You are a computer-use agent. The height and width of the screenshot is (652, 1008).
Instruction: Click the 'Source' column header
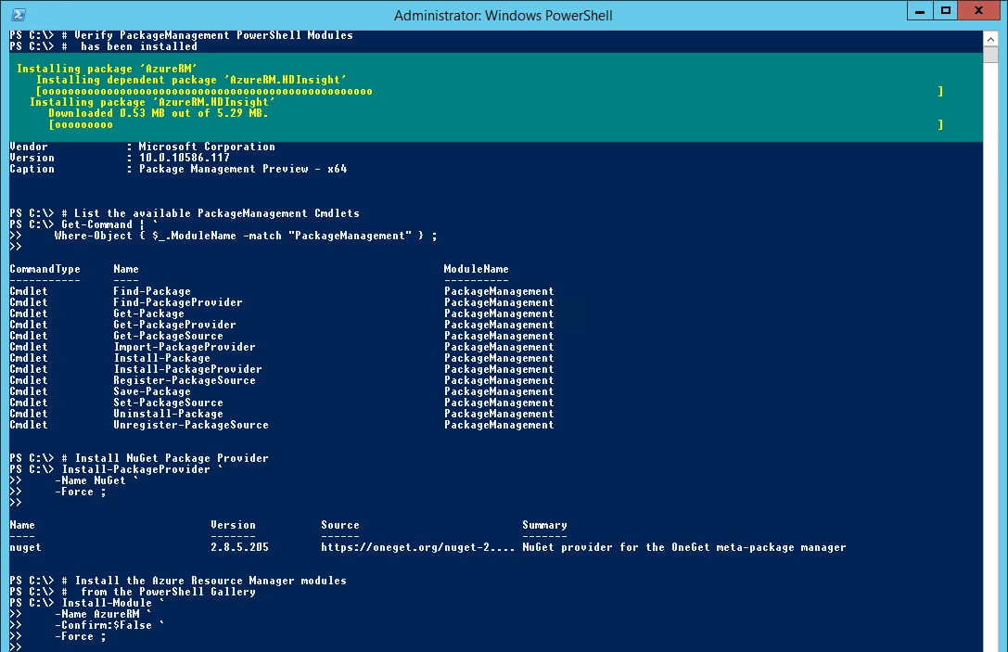pos(340,525)
